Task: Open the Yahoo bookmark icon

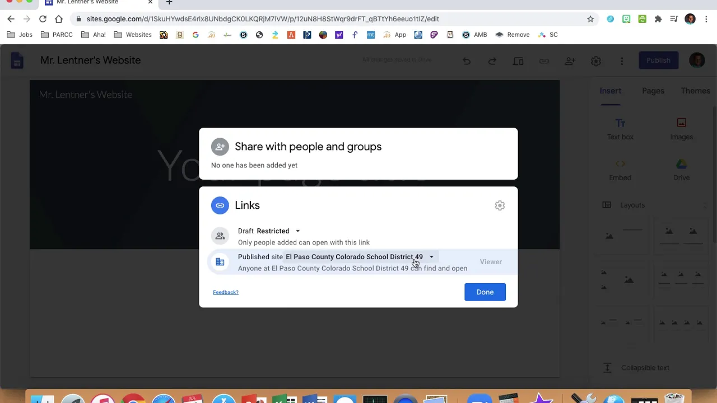Action: 339,35
